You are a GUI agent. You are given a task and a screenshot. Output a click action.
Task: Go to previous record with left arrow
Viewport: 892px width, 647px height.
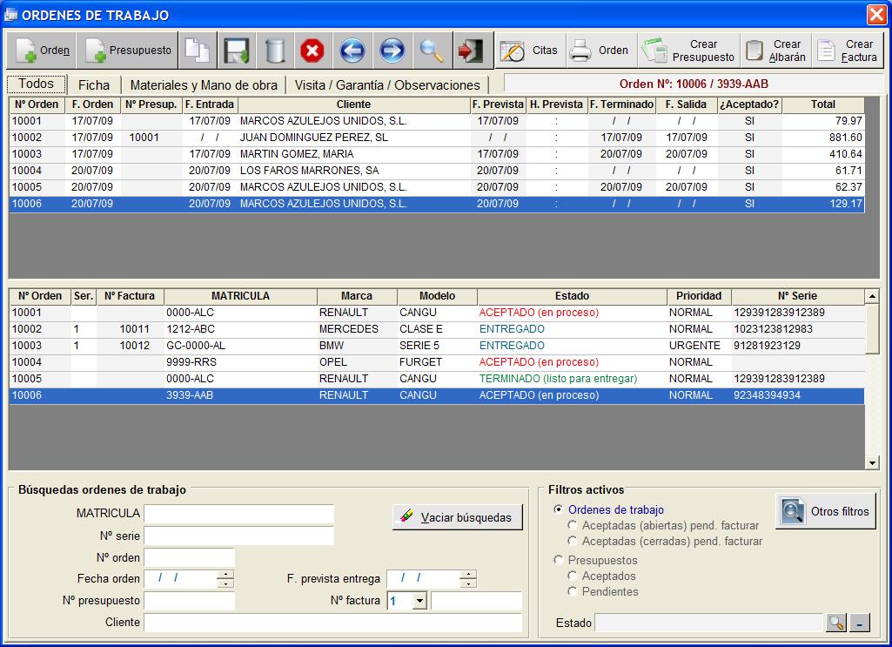click(352, 51)
